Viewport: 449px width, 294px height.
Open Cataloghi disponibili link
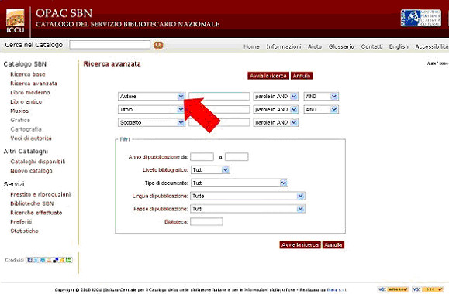38,162
